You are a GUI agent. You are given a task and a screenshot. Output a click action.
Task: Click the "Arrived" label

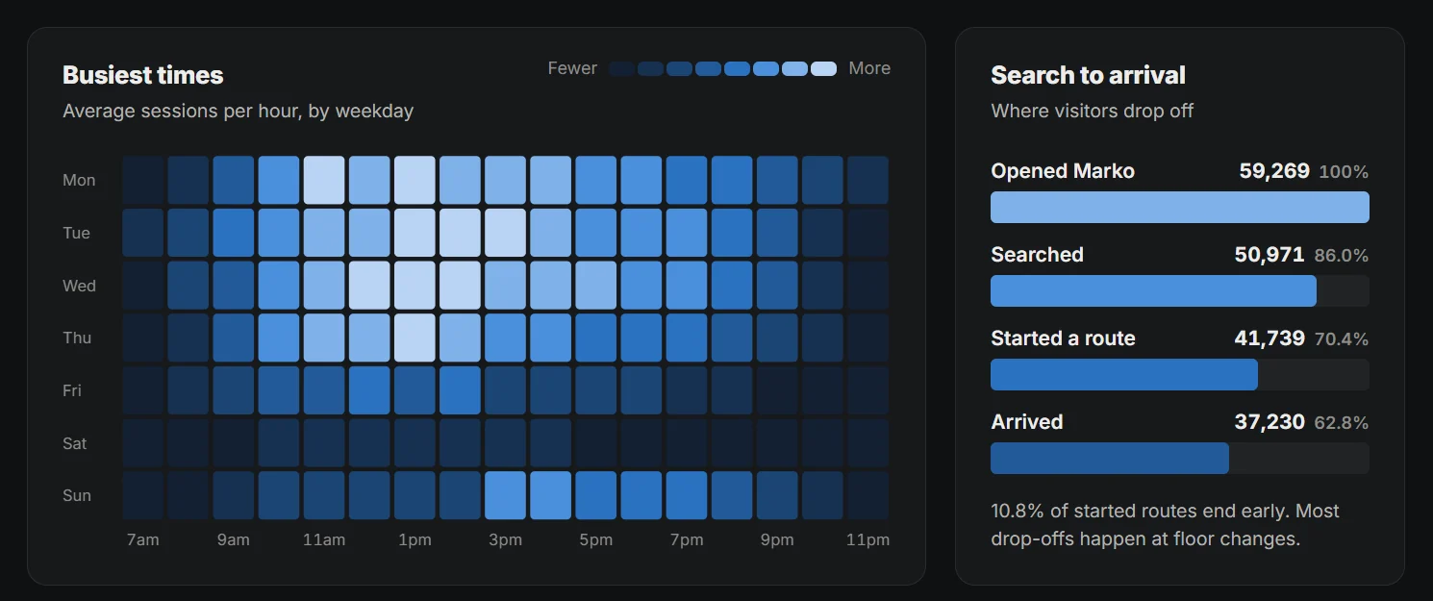(1027, 422)
